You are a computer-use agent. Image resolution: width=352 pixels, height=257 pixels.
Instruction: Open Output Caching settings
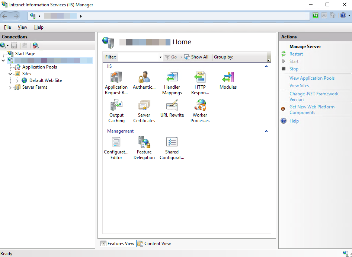pyautogui.click(x=116, y=111)
